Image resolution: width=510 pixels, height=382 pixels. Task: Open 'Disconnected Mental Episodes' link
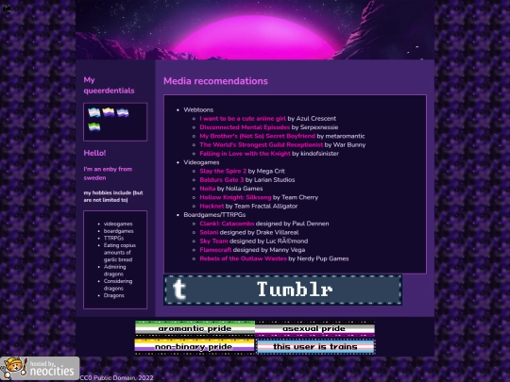(245, 127)
